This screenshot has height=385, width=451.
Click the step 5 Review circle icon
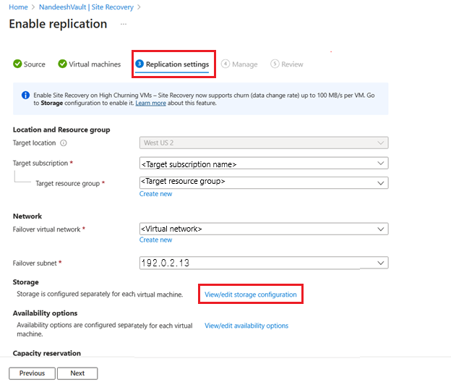pyautogui.click(x=275, y=64)
